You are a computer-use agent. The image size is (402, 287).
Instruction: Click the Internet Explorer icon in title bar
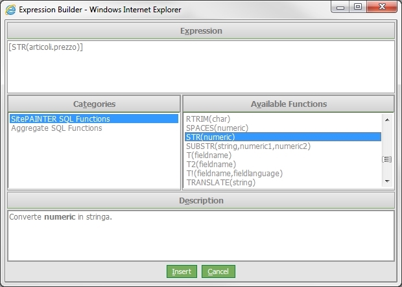[x=10, y=10]
